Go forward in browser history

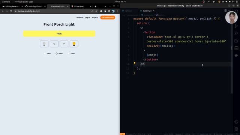7,11
